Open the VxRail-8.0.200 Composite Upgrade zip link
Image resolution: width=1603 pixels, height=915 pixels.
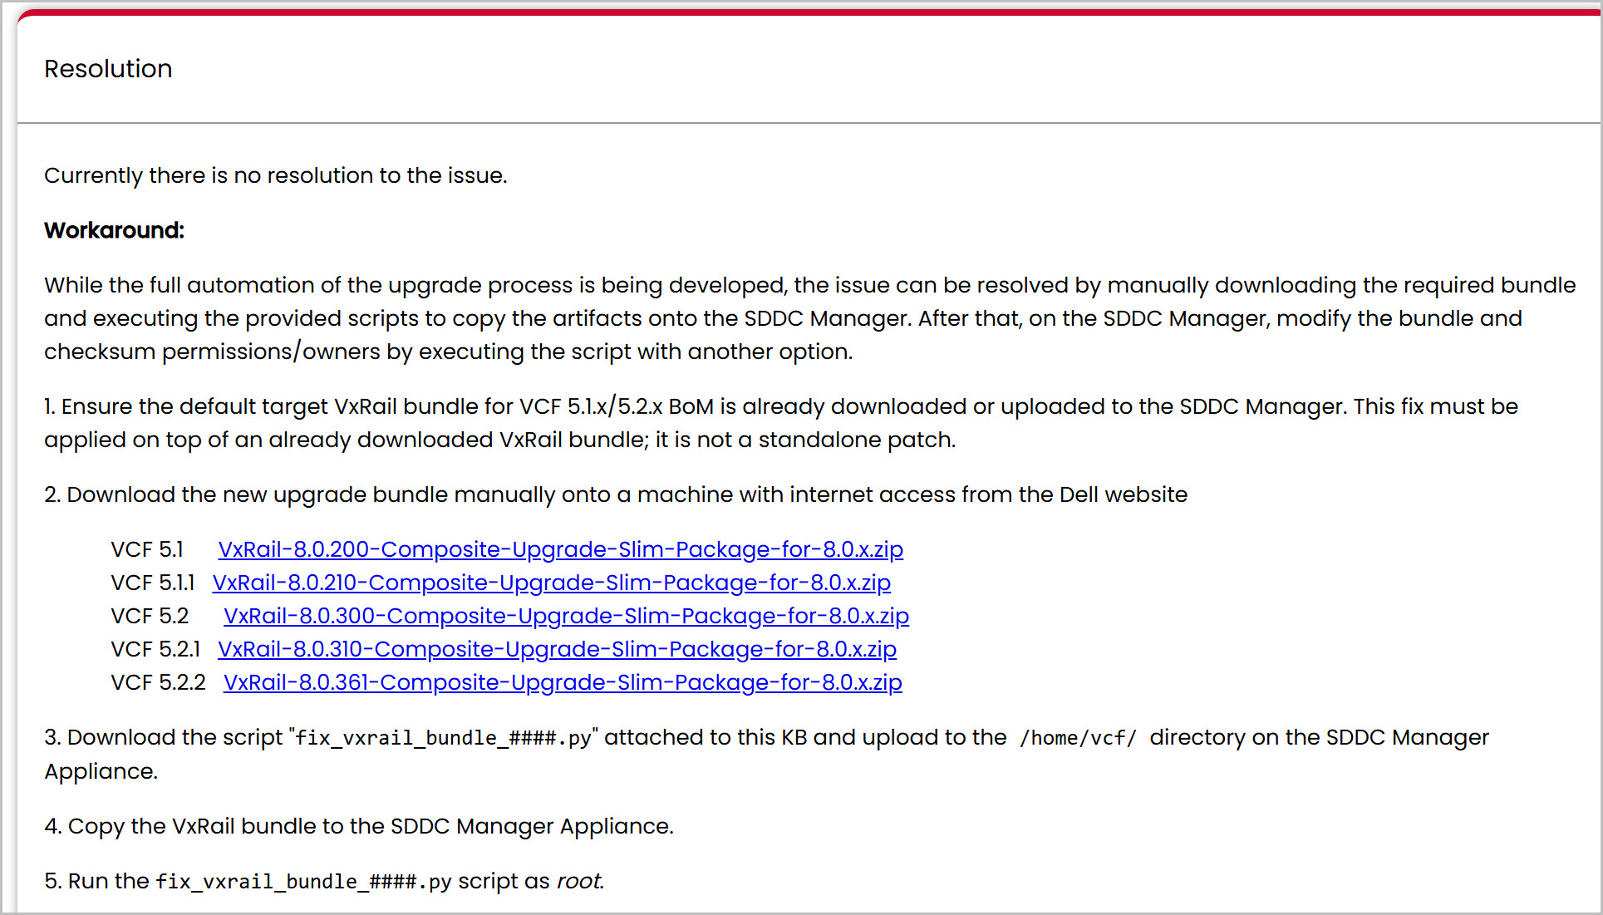[560, 549]
